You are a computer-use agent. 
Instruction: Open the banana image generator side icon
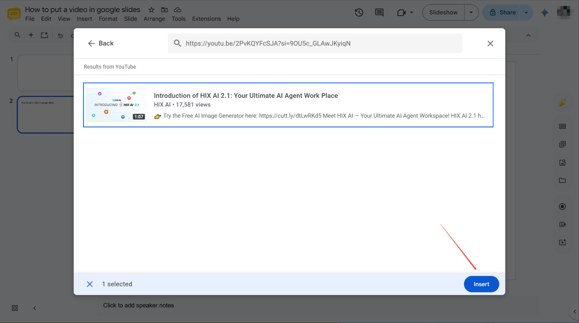click(x=562, y=102)
